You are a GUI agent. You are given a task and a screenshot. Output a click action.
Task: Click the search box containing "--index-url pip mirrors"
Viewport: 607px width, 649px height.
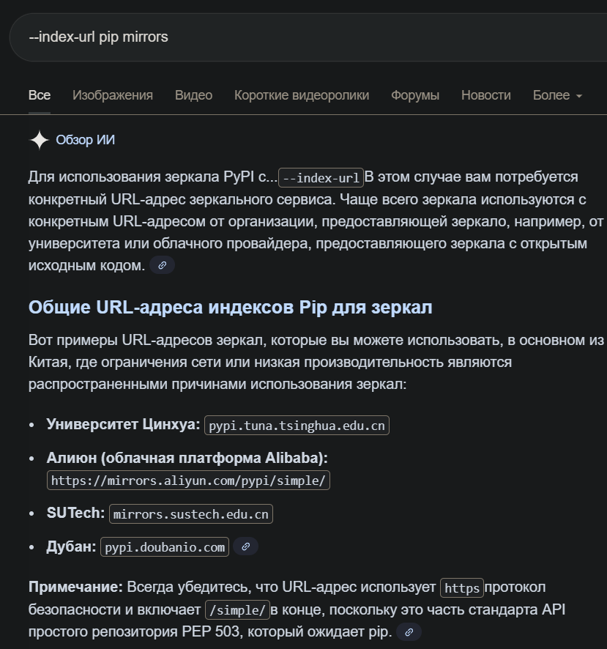point(293,37)
